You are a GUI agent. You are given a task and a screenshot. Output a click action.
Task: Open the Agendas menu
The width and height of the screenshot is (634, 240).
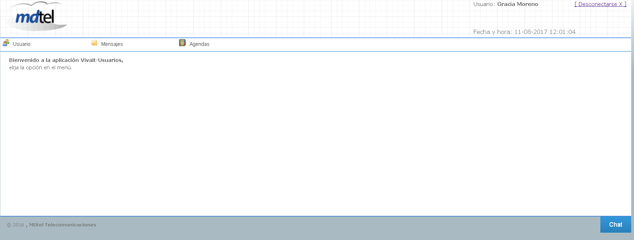tap(199, 44)
